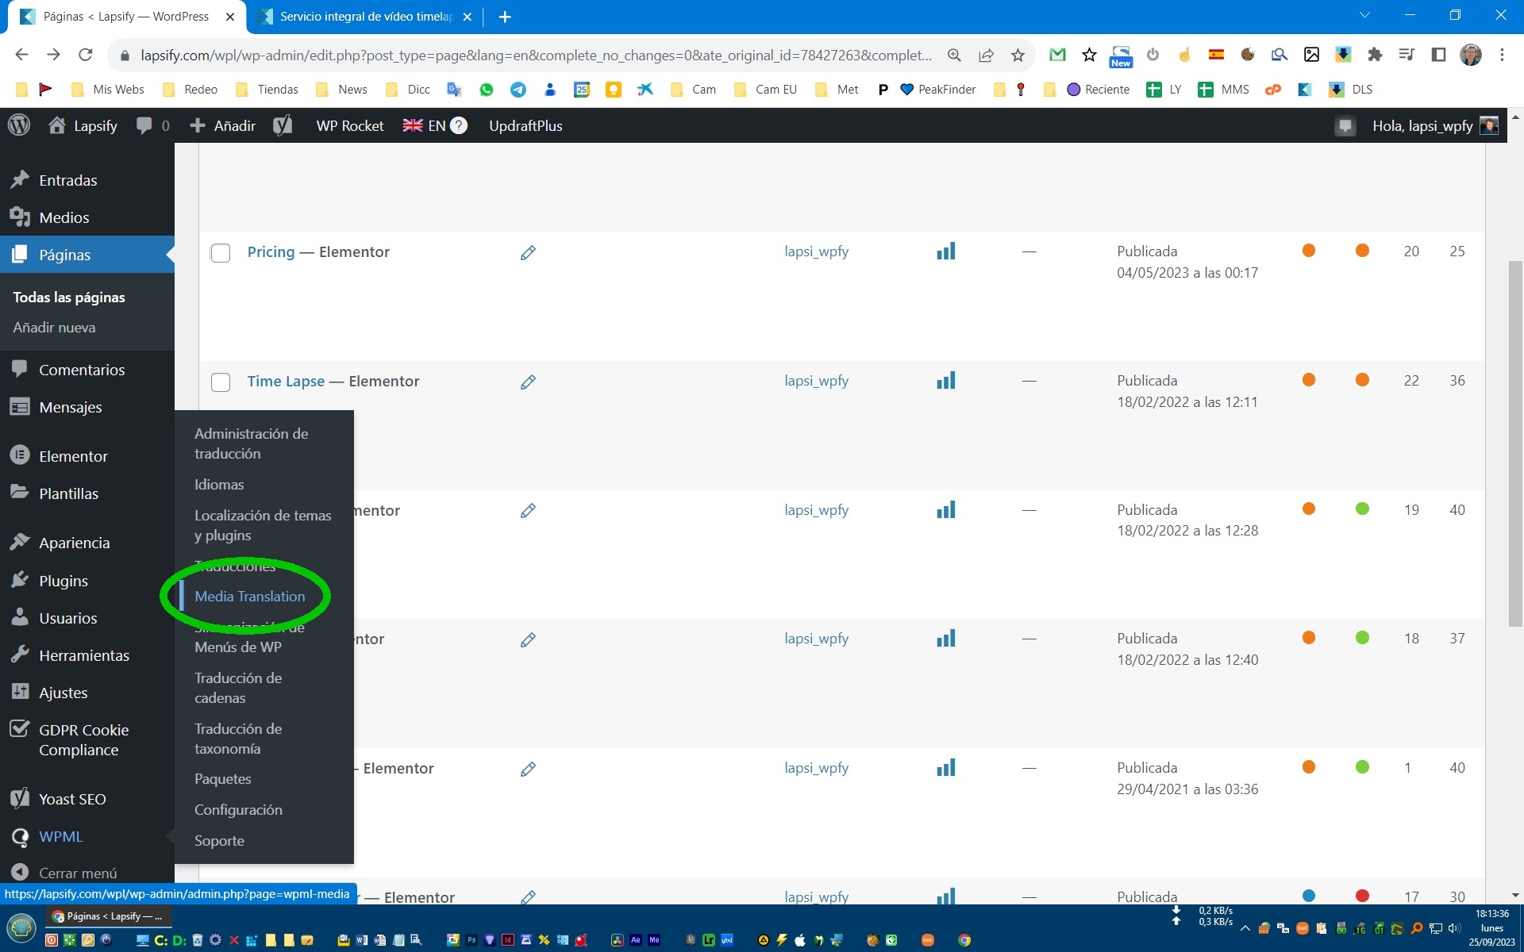Image resolution: width=1524 pixels, height=952 pixels.
Task: Click green readability dot in 18/02/2022 12:28 row
Action: (1362, 509)
